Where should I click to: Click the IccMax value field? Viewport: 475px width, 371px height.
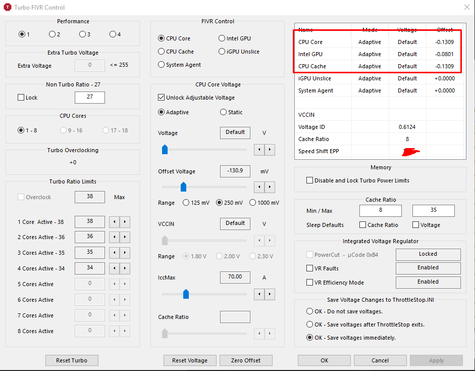(235, 277)
